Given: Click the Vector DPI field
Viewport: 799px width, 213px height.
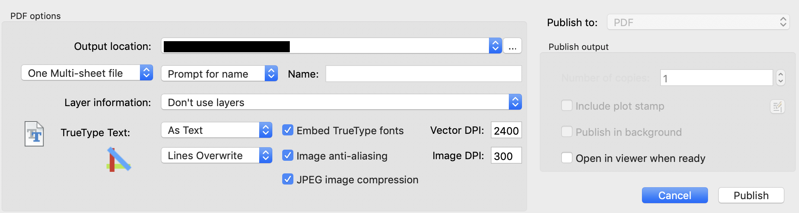Looking at the screenshot, I should point(506,130).
